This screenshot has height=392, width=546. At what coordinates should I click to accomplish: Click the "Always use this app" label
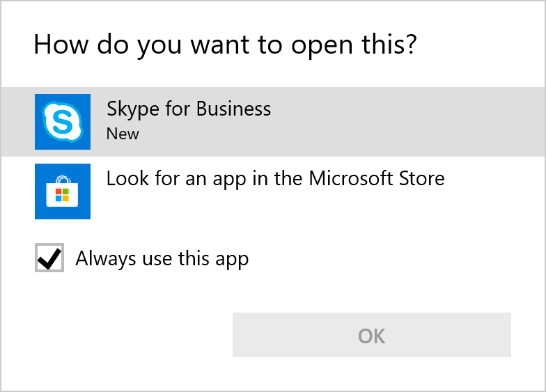pos(162,259)
